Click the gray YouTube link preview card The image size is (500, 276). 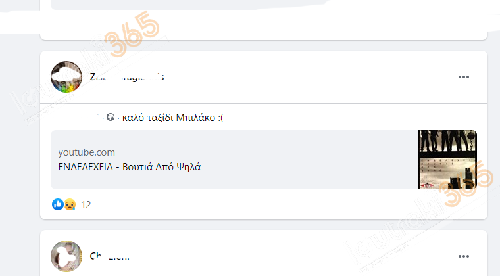[x=264, y=160]
